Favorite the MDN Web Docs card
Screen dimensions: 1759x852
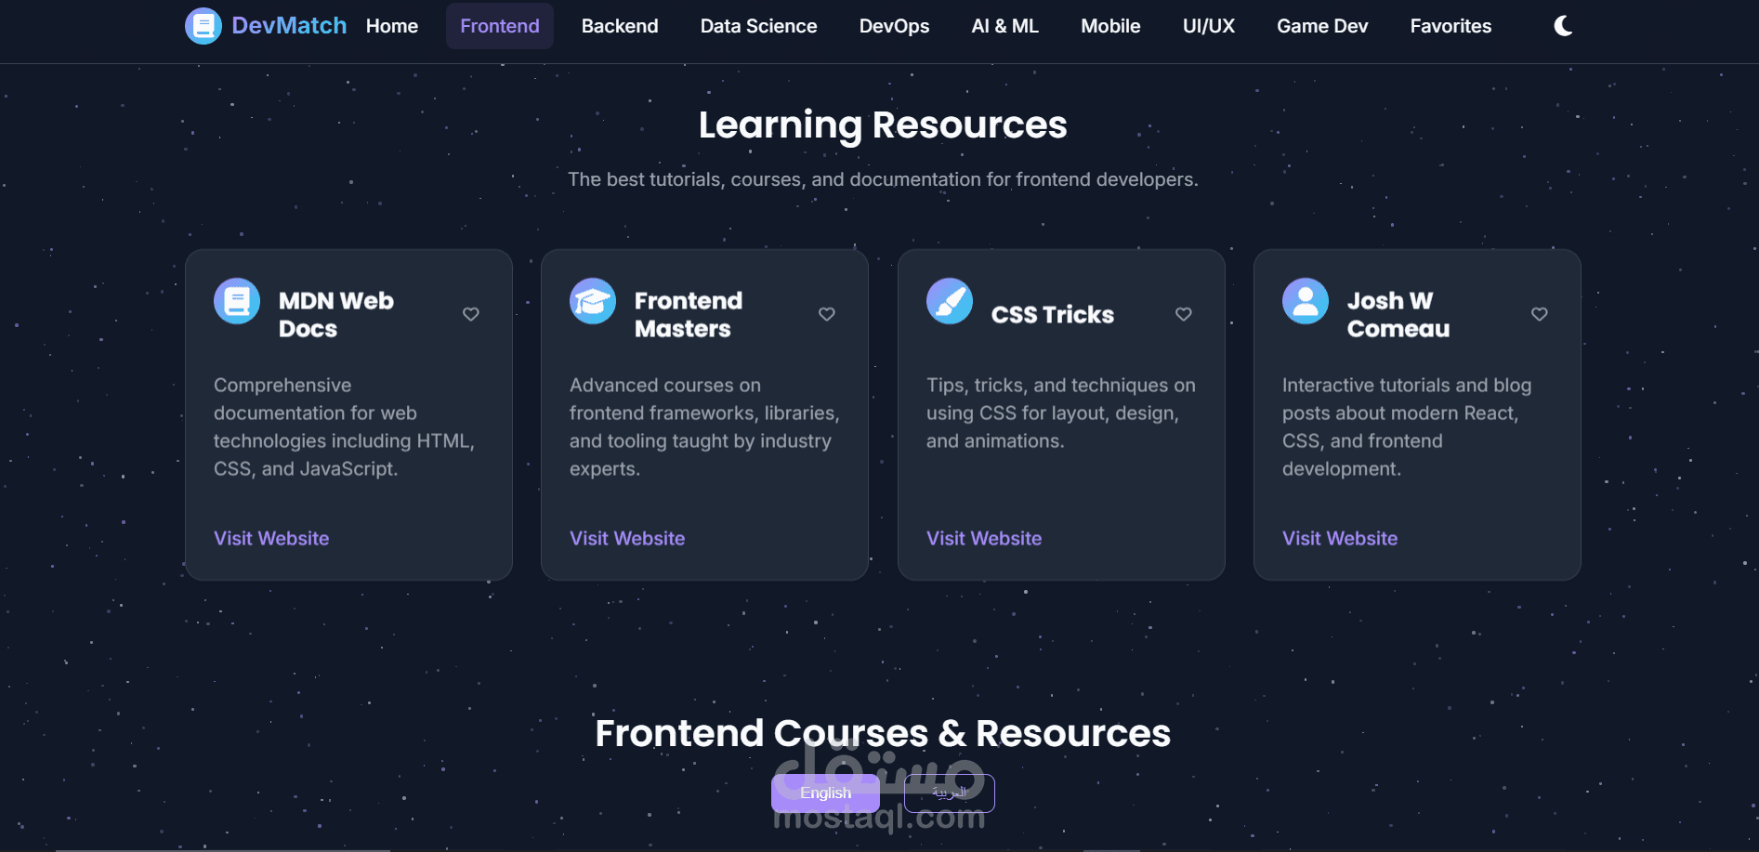(x=471, y=314)
